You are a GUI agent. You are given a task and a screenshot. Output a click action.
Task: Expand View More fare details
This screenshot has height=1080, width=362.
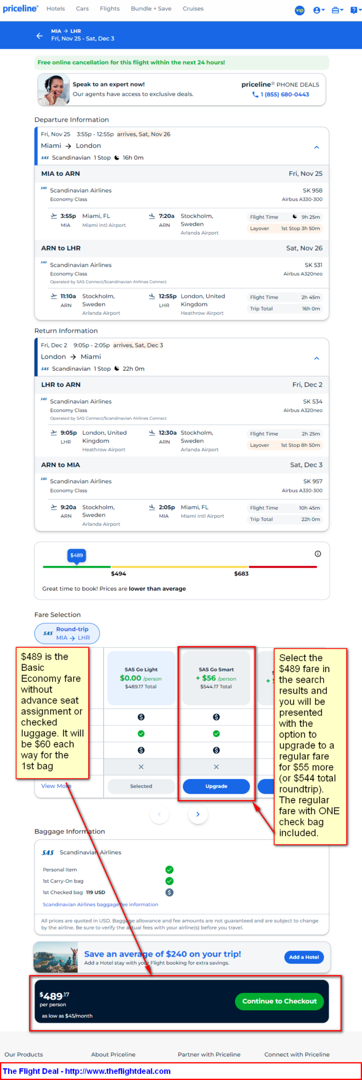[x=56, y=786]
